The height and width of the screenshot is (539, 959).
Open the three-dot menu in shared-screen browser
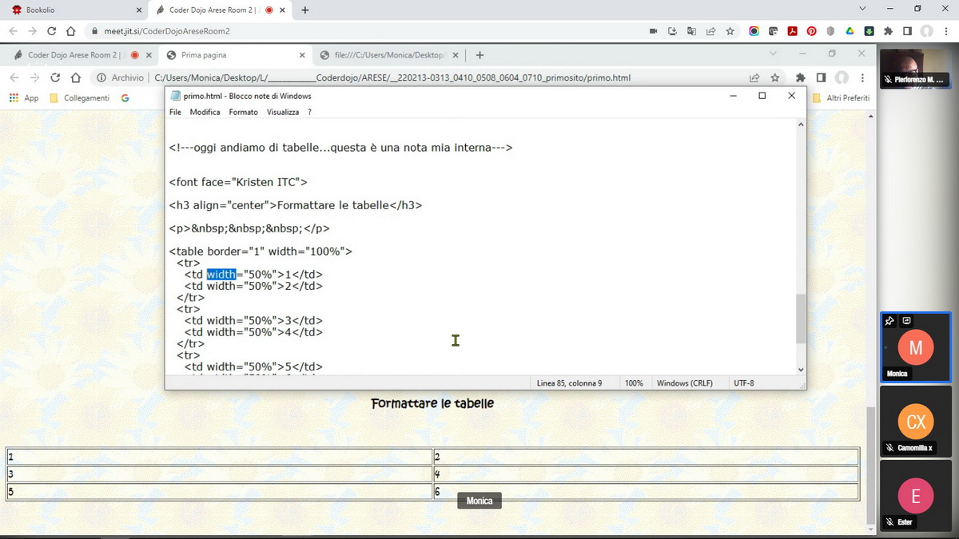coord(862,77)
